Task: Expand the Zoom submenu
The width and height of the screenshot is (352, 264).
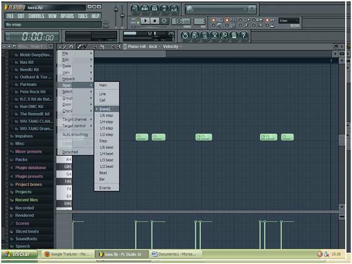Action: pos(75,105)
